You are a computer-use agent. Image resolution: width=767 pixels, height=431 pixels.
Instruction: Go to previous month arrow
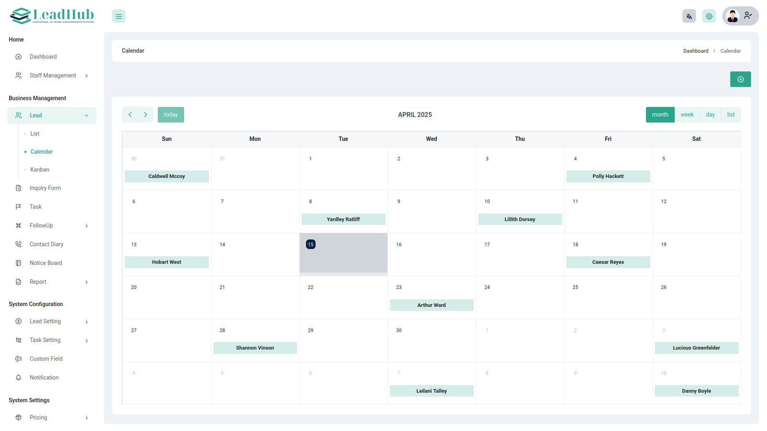[130, 115]
